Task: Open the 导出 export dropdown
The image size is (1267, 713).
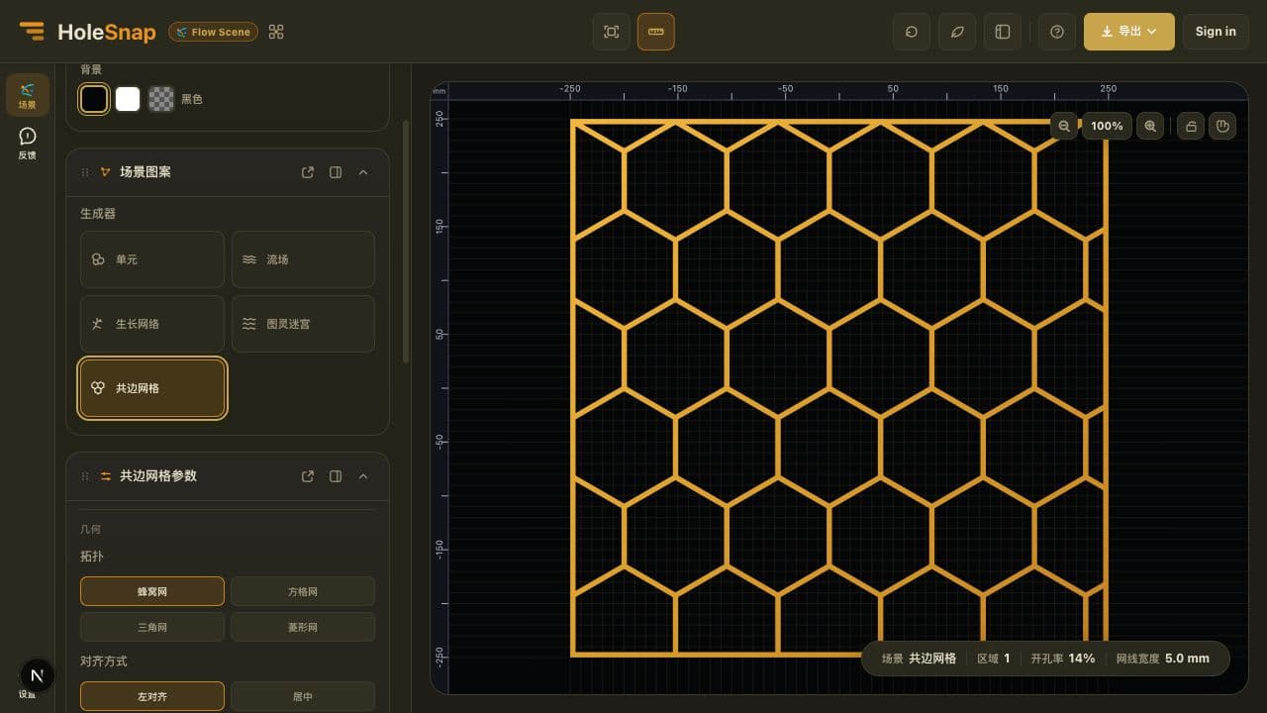Action: pyautogui.click(x=1129, y=32)
